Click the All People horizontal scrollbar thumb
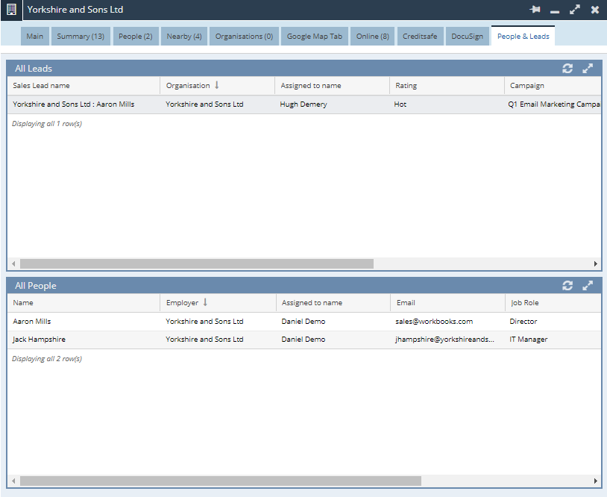The image size is (607, 497). [x=220, y=481]
